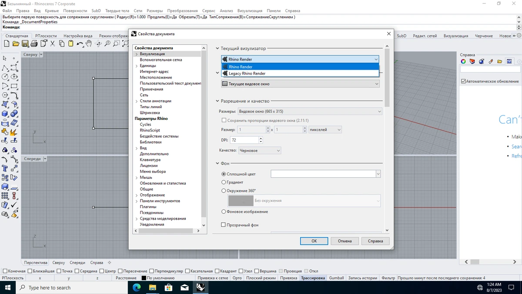The height and width of the screenshot is (294, 522).
Task: Click the Gumball status bar button
Action: point(336,278)
